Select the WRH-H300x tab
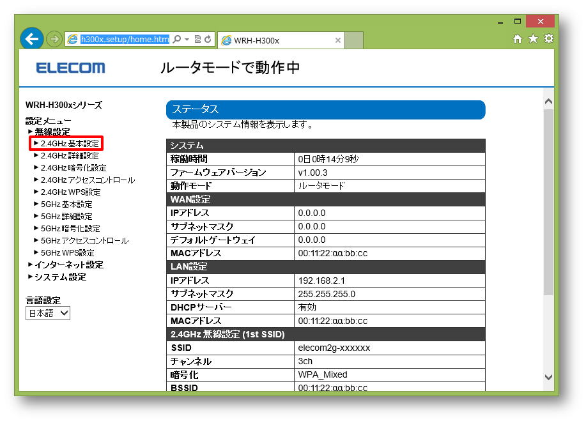Image resolution: width=586 pixels, height=423 pixels. coord(281,40)
